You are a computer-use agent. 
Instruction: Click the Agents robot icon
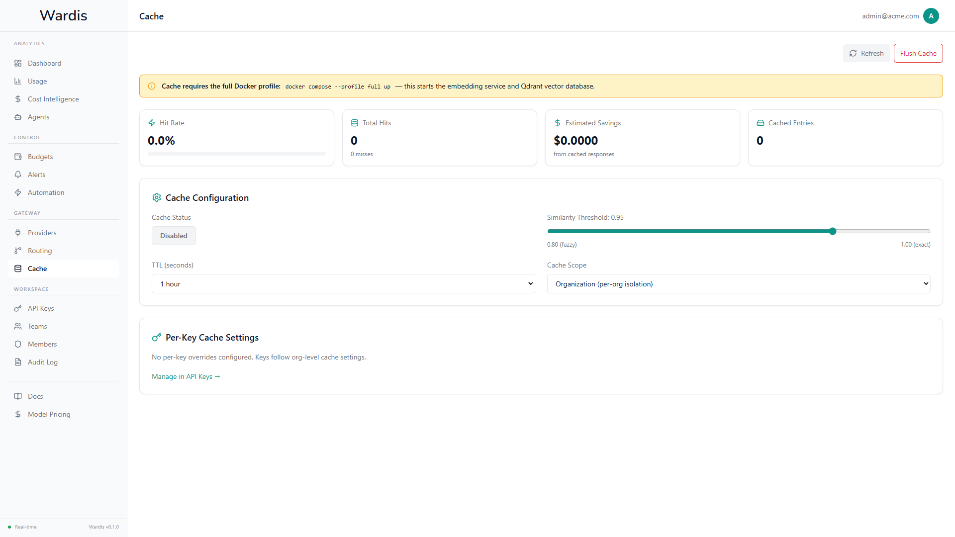pos(18,117)
